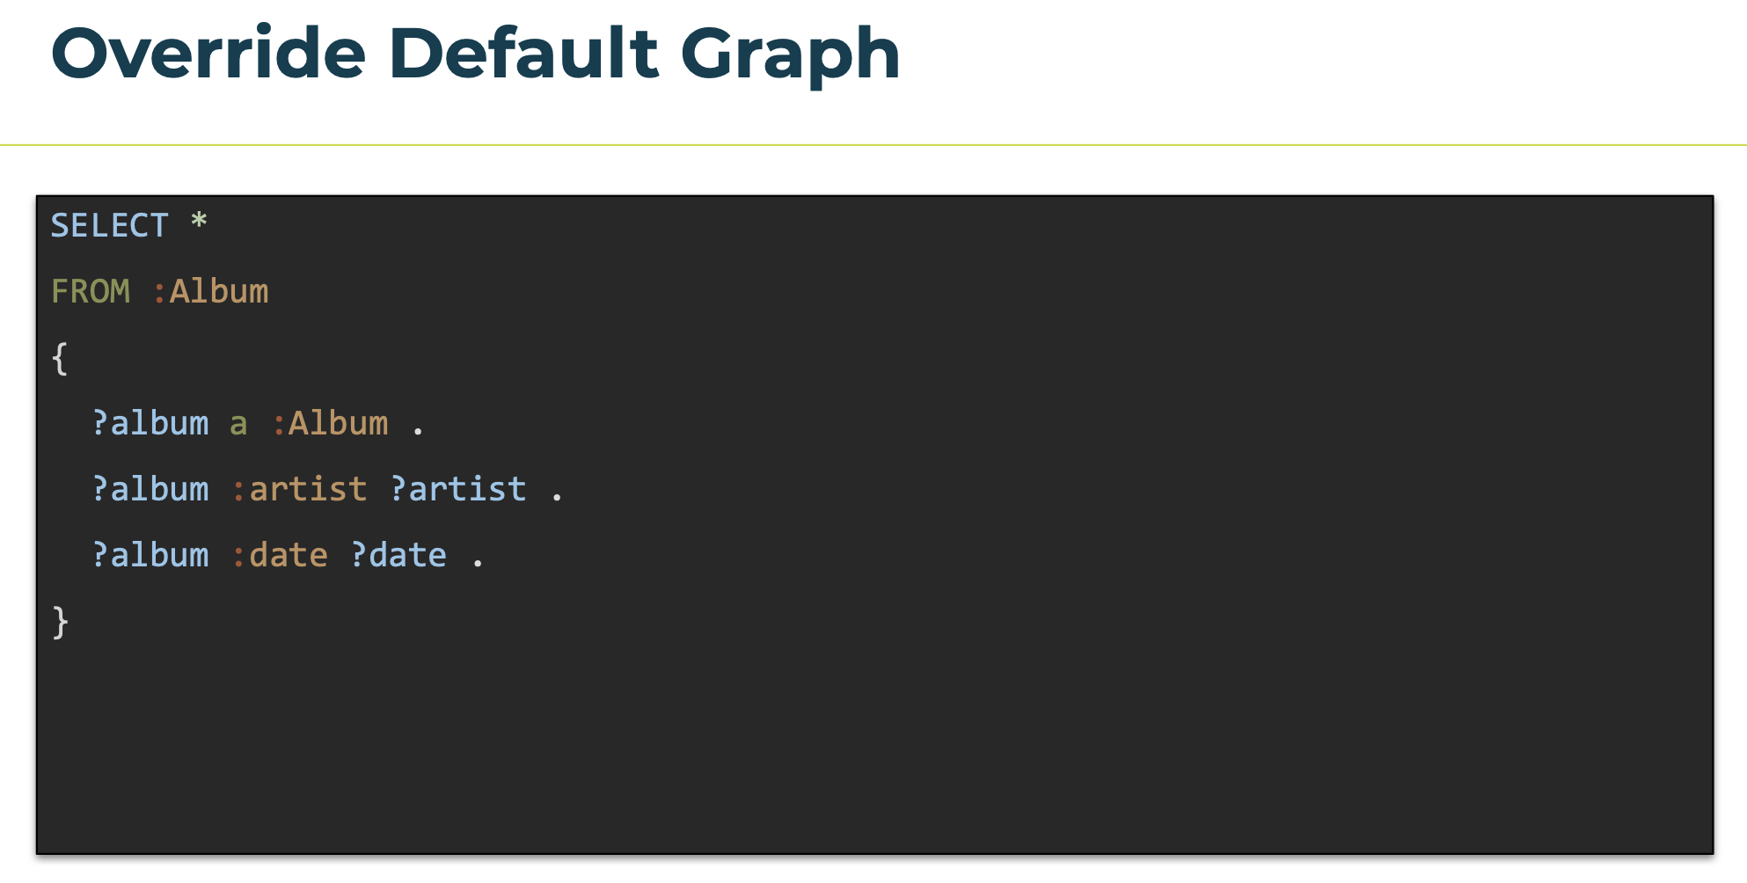Click the opening curly brace
Screen dimensions: 1747x883
coord(60,358)
